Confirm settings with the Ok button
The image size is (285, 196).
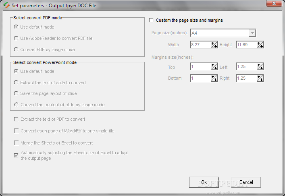click(x=204, y=182)
